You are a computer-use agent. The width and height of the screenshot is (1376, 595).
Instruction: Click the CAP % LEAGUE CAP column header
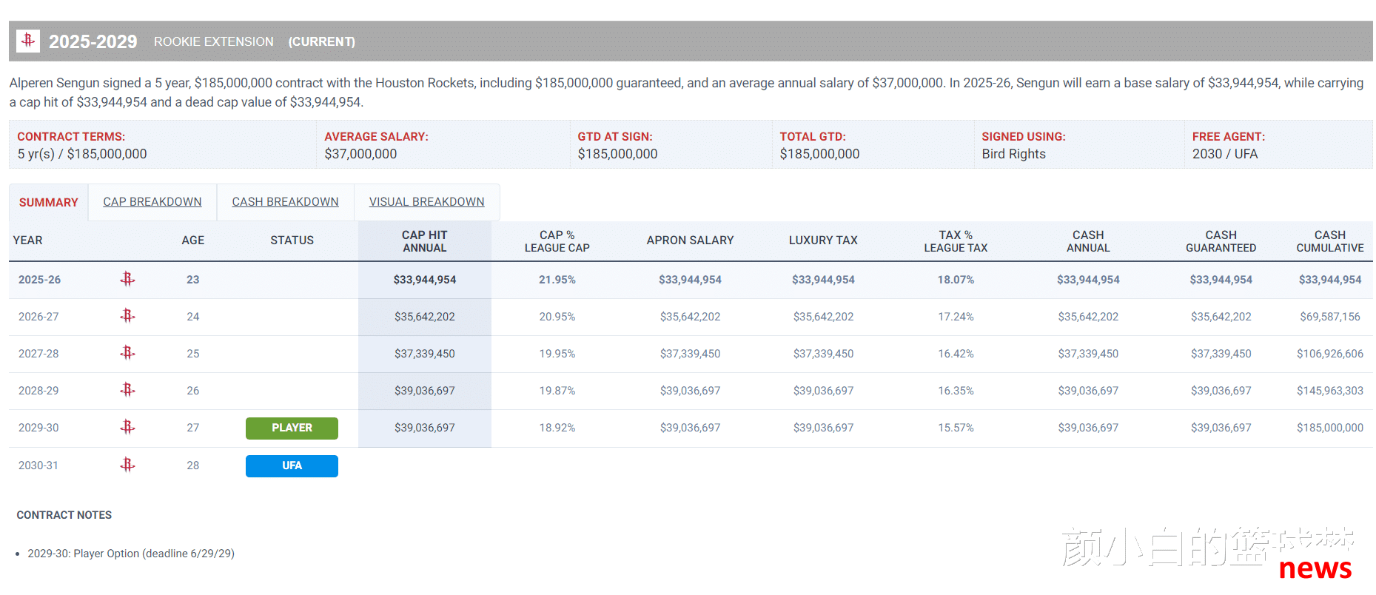pos(557,241)
